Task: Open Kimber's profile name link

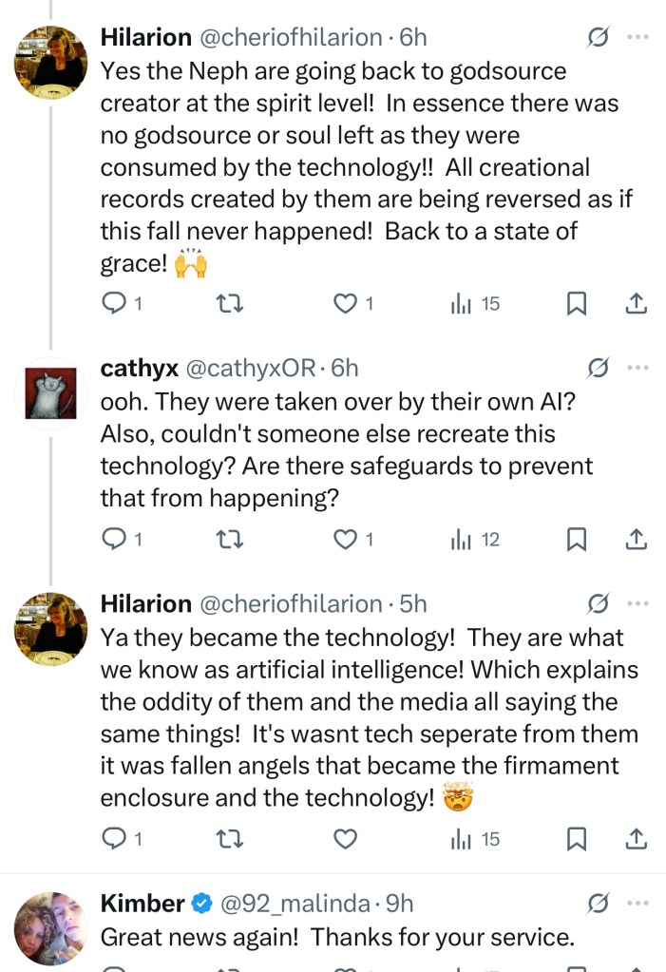Action: click(x=143, y=904)
